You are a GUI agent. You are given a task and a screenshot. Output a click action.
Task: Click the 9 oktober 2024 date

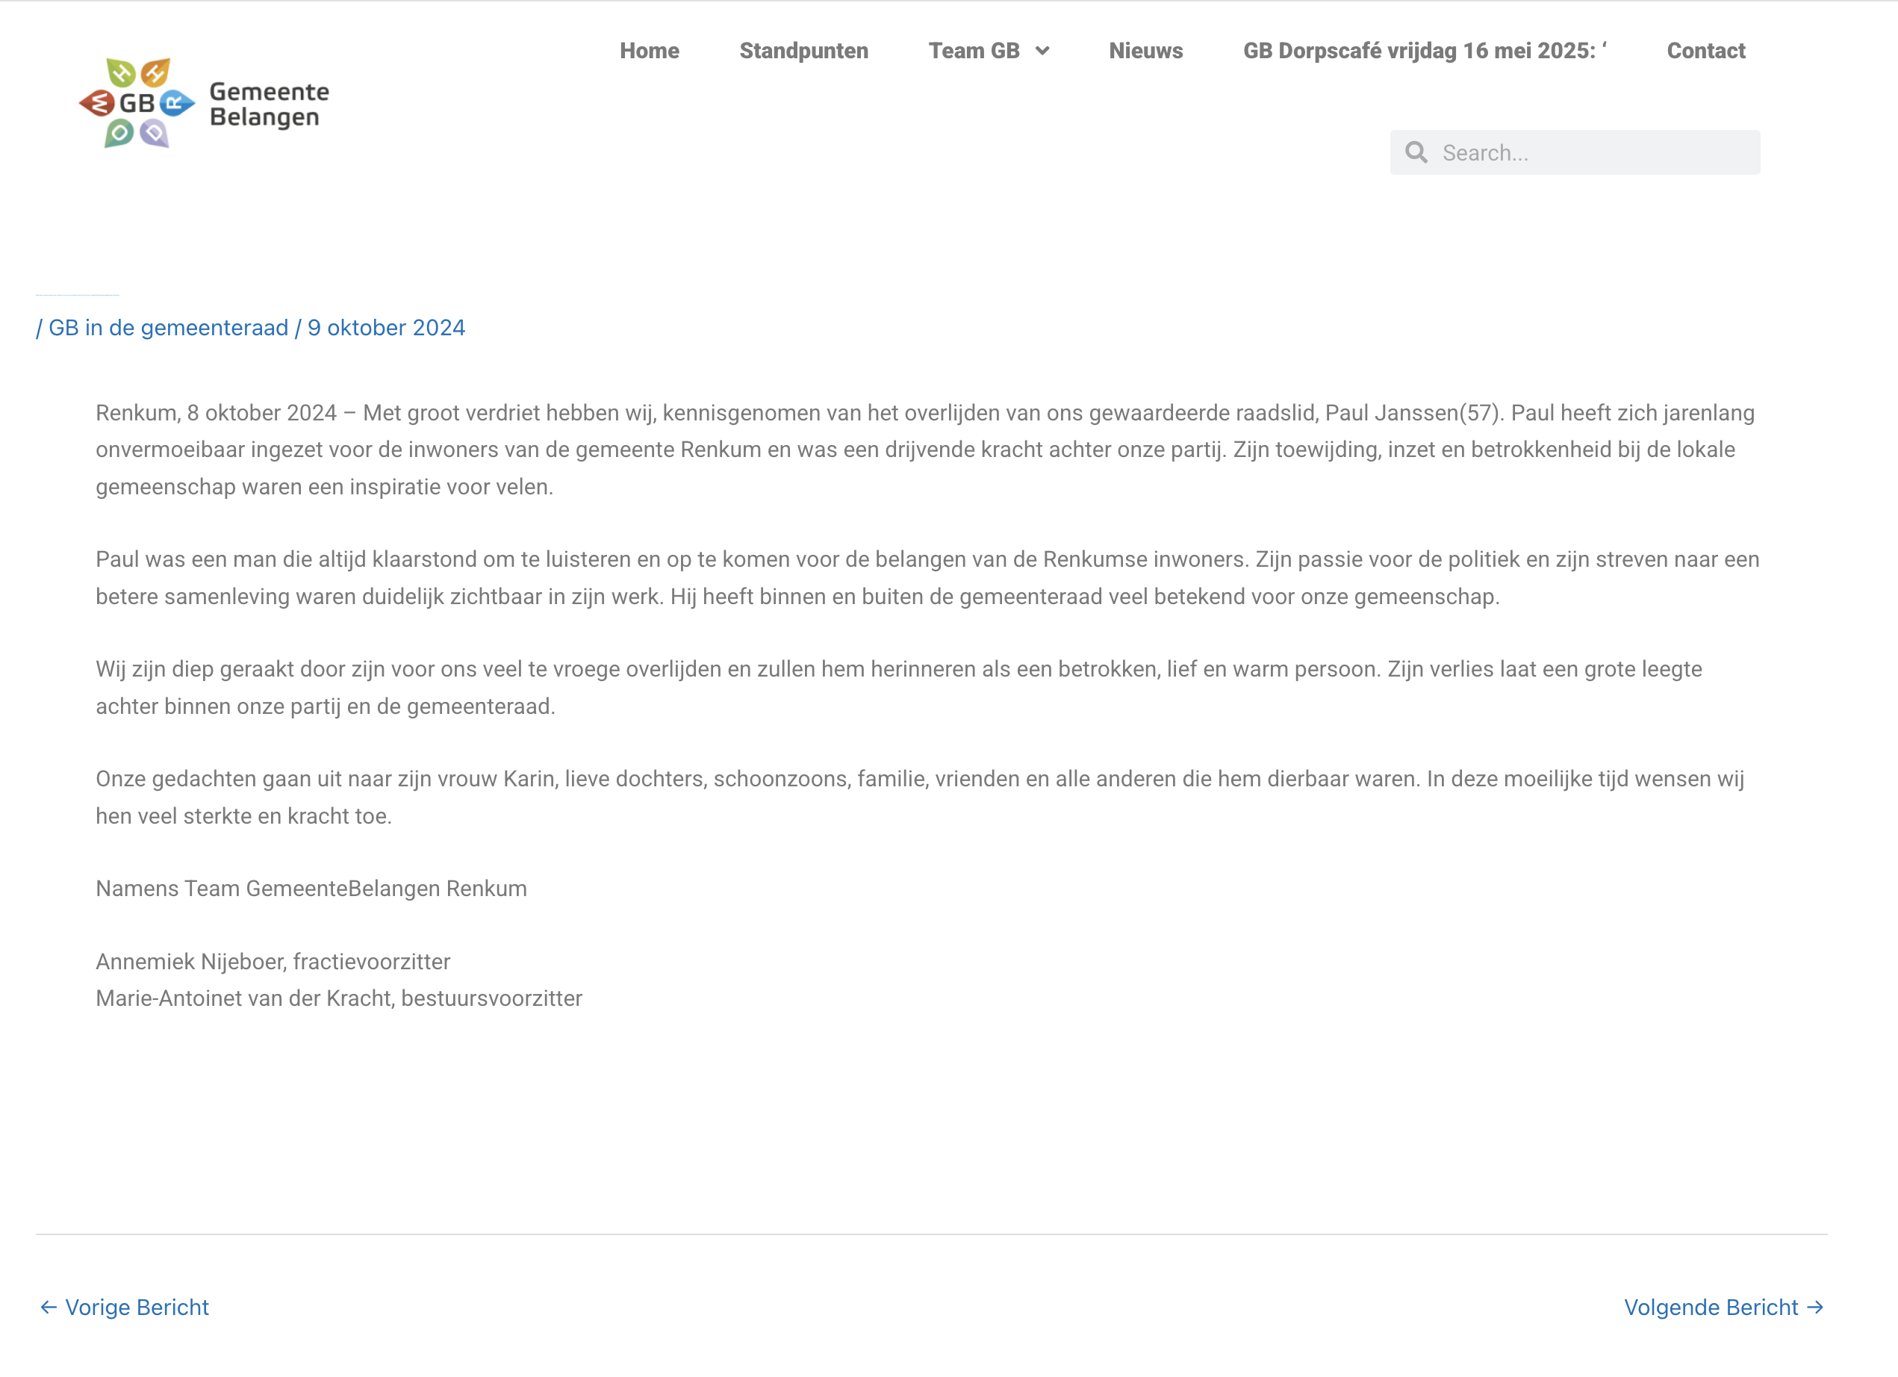click(386, 327)
